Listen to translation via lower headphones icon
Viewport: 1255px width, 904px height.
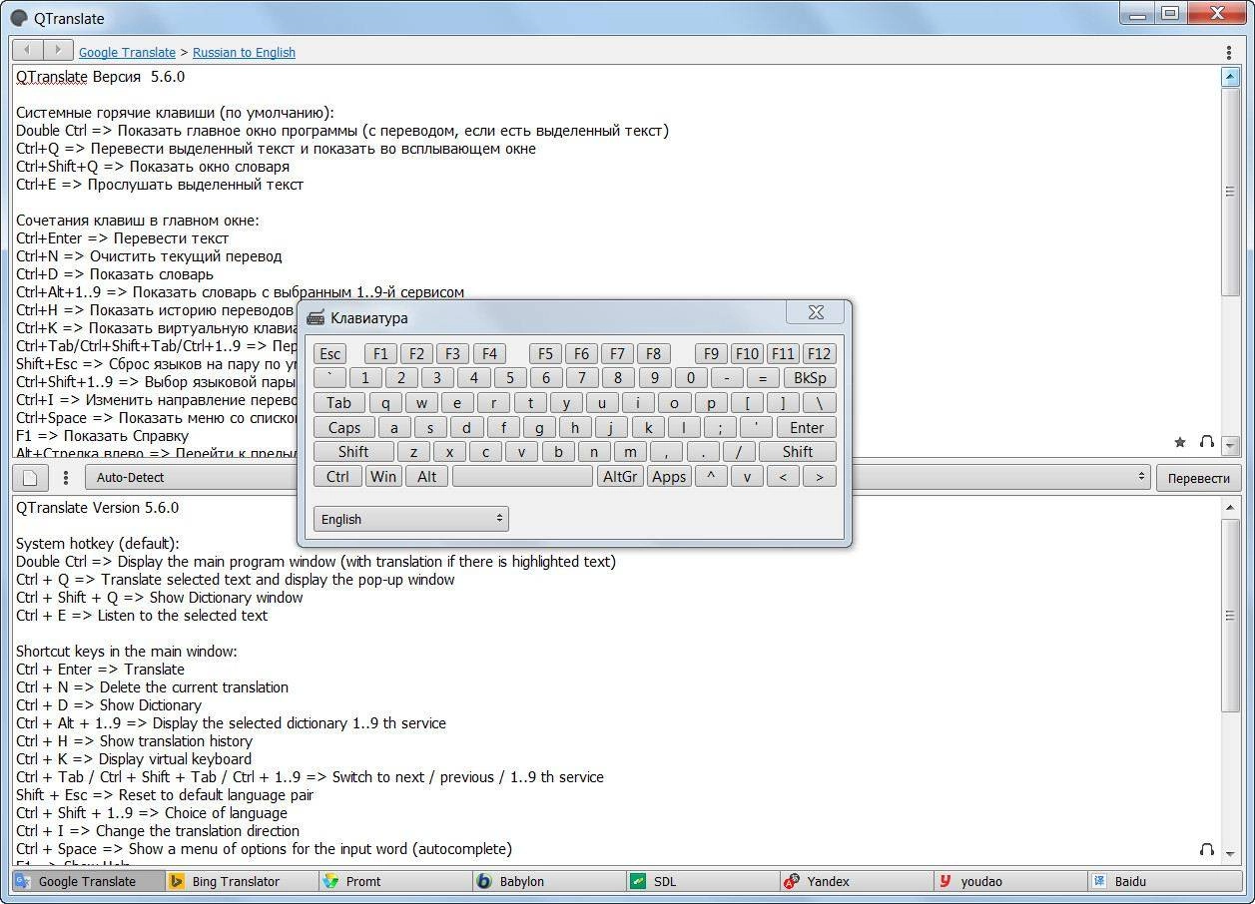tap(1206, 849)
